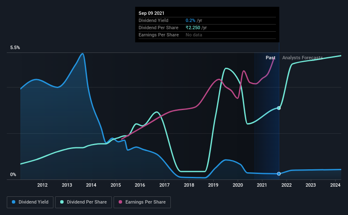
Task: Toggle the Dividend Yield legend series
Action: tap(30, 202)
